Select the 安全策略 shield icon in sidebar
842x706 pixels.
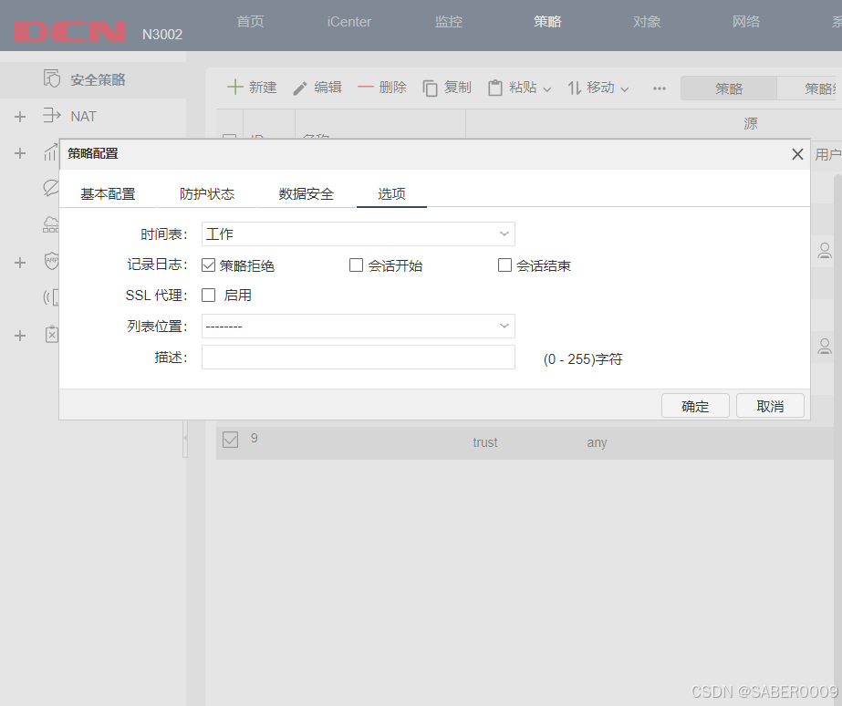[x=52, y=79]
